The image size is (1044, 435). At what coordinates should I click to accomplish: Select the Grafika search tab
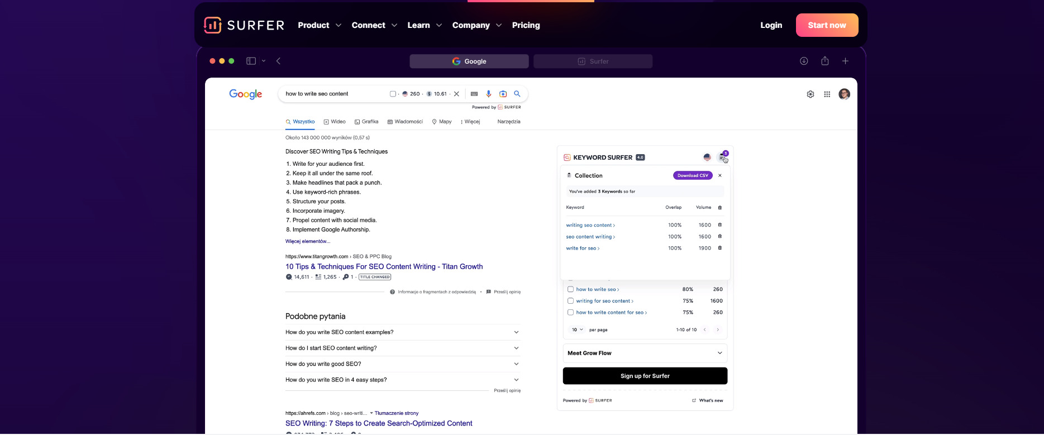click(366, 122)
